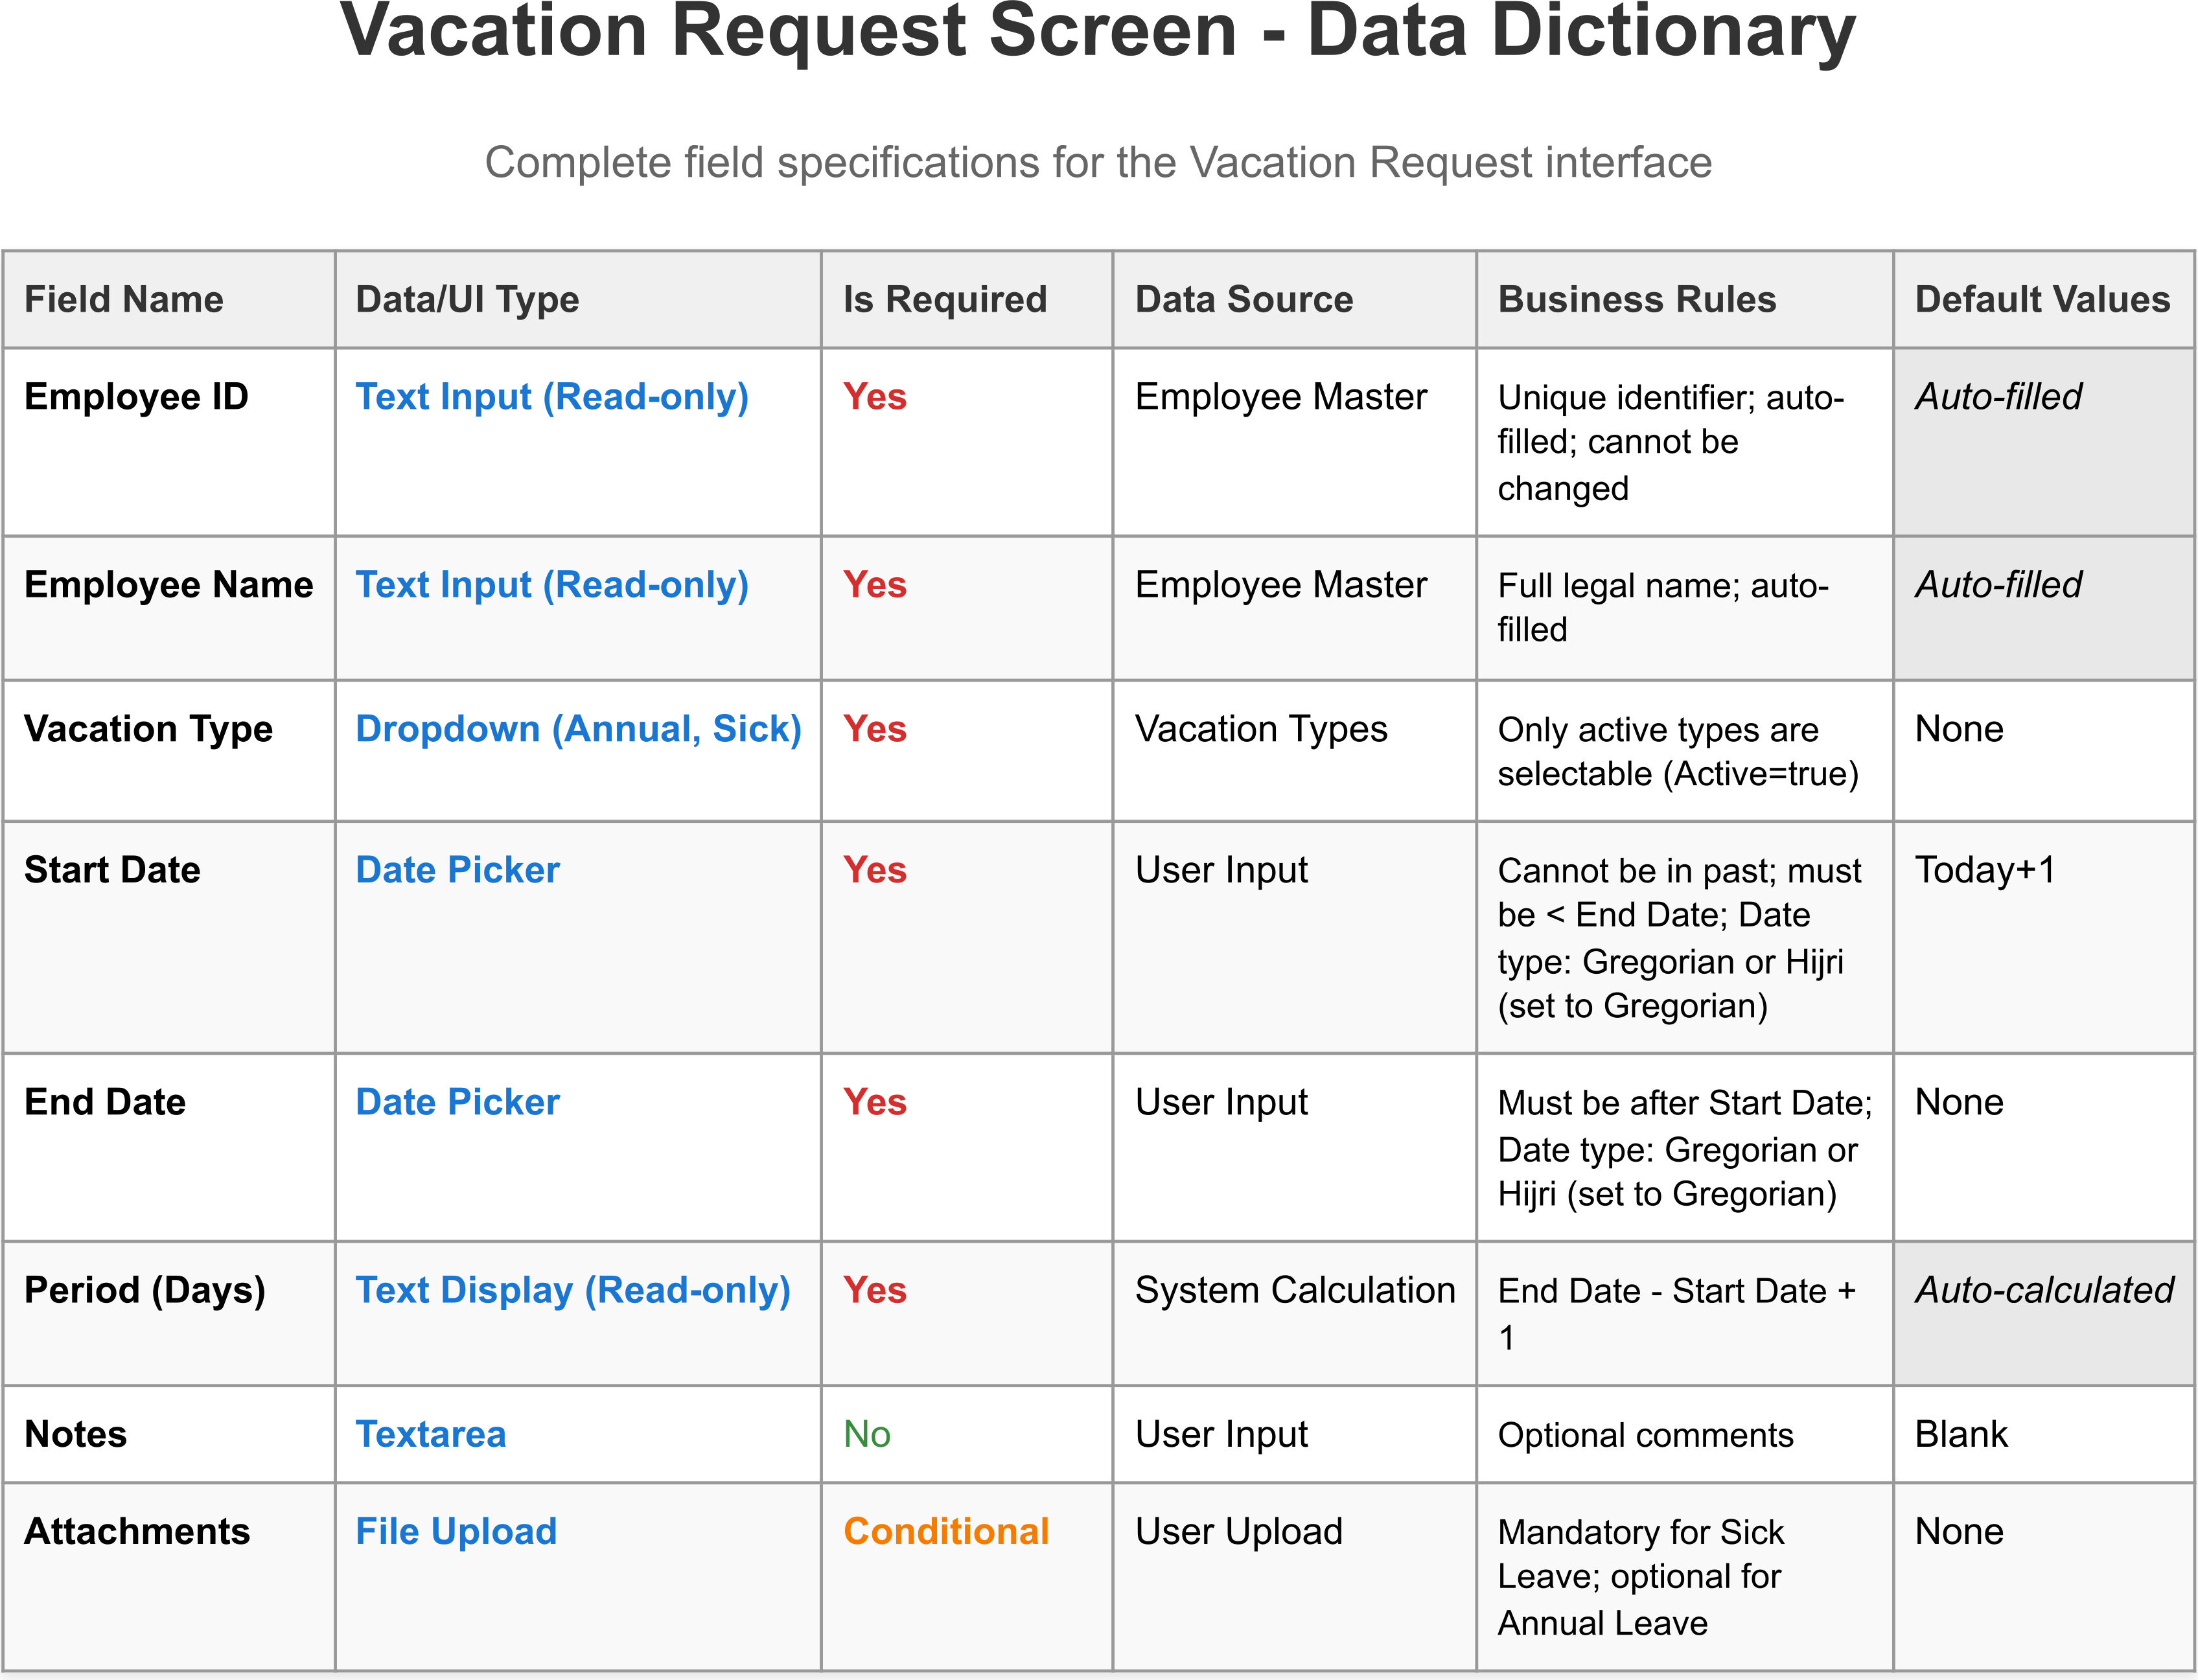Click Text Input (Read-only) in Employee ID row
This screenshot has width=2198, height=1680.
552,397
